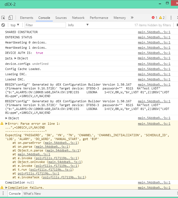Screen dimensions: 178x198
Task: Click the red error count badge
Action: coord(154,18)
